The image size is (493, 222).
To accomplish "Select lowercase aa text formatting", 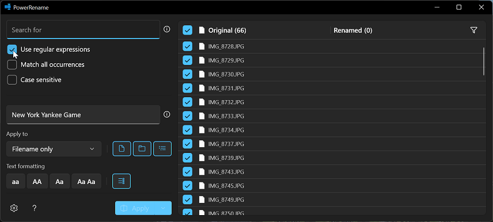I will [16, 181].
